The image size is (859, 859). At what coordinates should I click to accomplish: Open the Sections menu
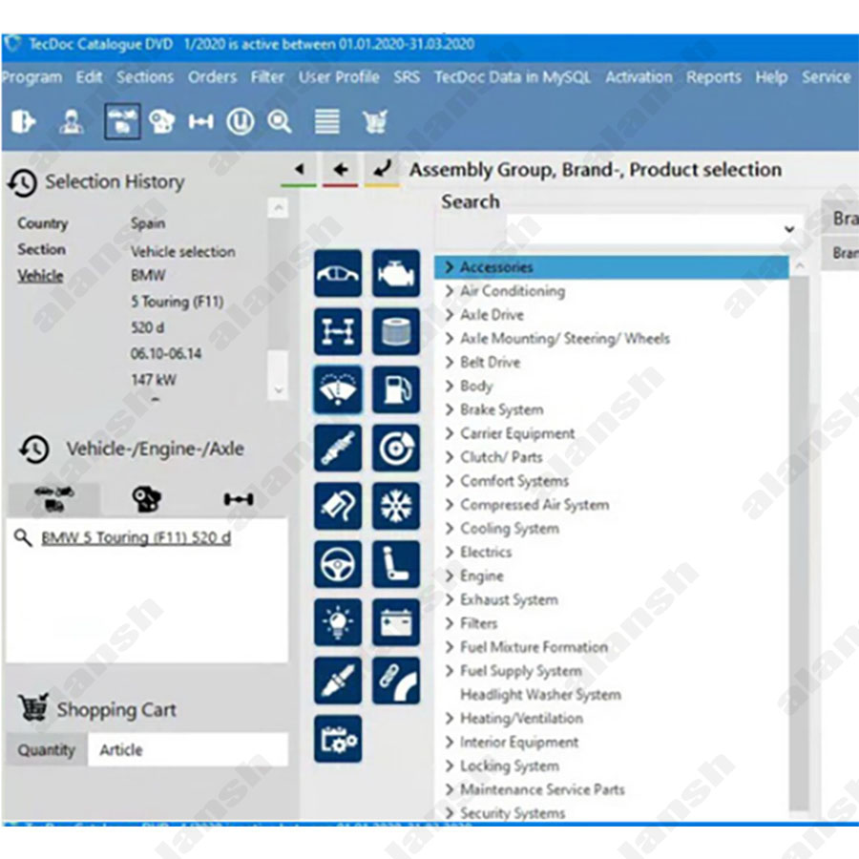point(145,76)
